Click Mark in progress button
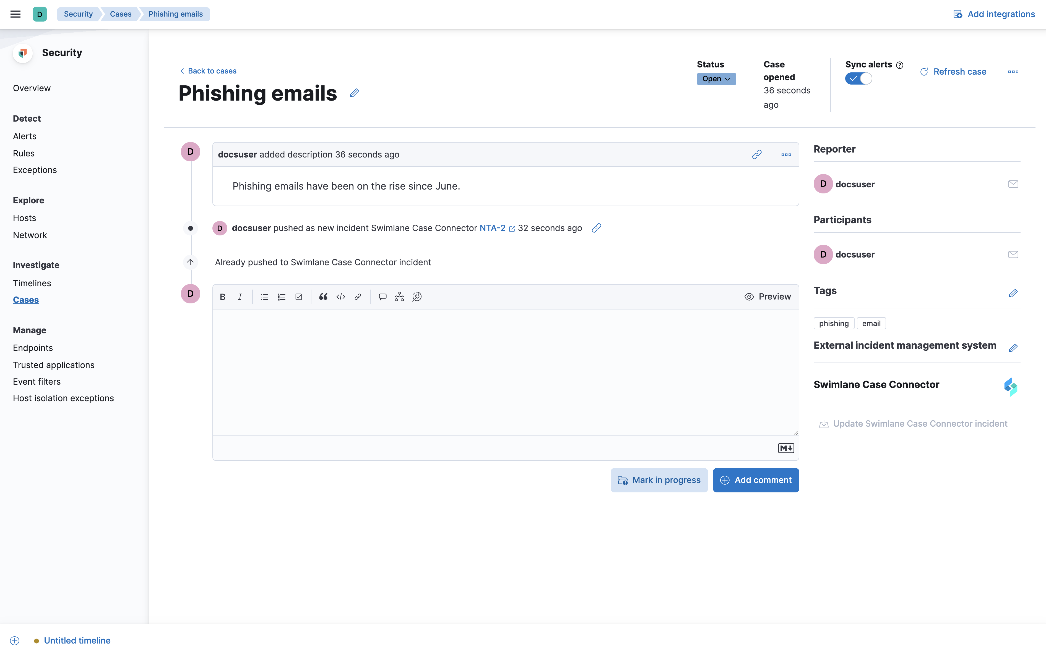The width and height of the screenshot is (1046, 651). 659,480
